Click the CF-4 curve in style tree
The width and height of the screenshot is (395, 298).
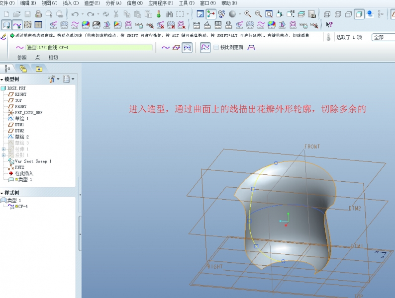(x=23, y=206)
